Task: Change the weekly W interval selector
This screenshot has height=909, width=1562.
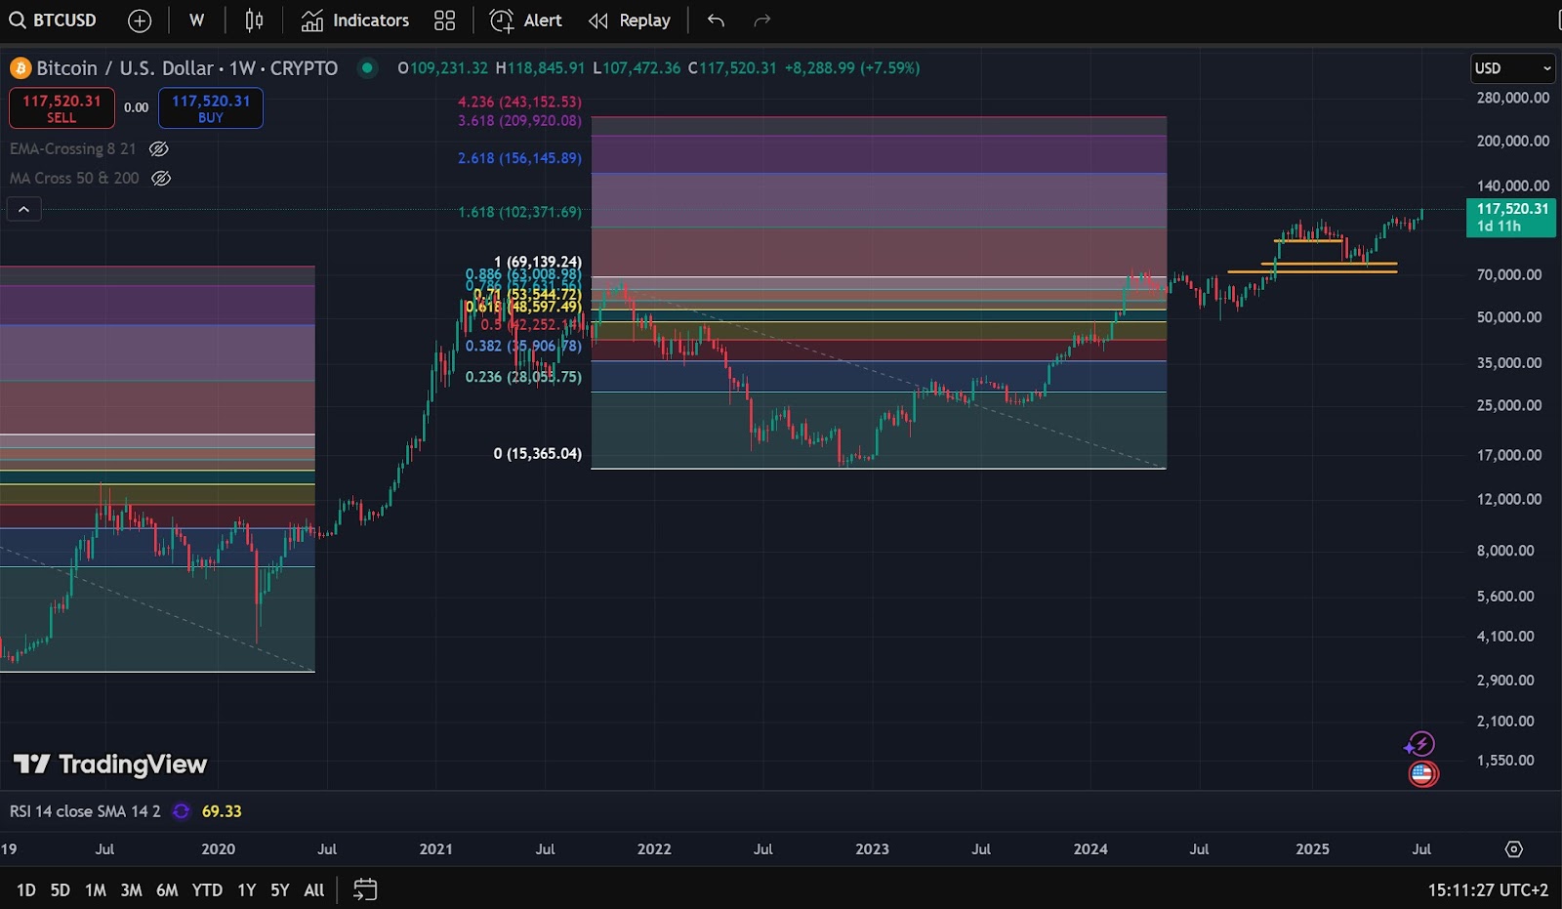Action: (x=196, y=21)
